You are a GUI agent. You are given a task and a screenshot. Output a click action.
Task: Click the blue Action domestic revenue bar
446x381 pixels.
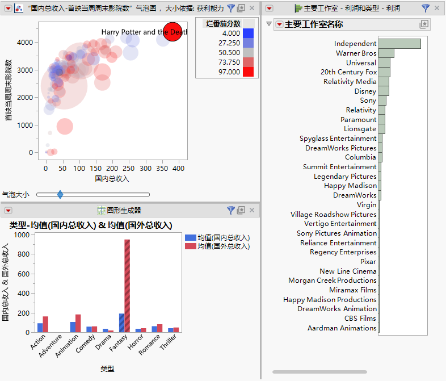(40, 328)
